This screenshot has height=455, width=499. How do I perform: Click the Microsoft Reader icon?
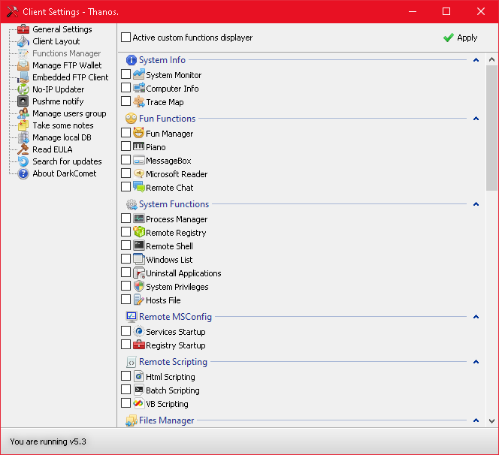click(x=139, y=174)
